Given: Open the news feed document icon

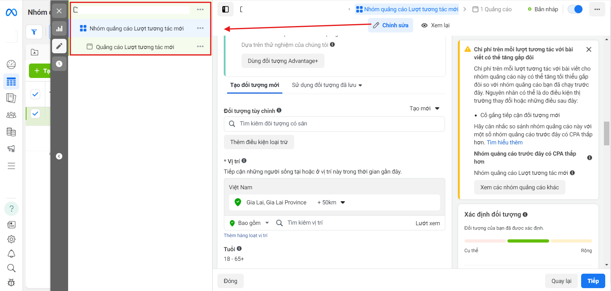Looking at the screenshot, I should (11, 225).
